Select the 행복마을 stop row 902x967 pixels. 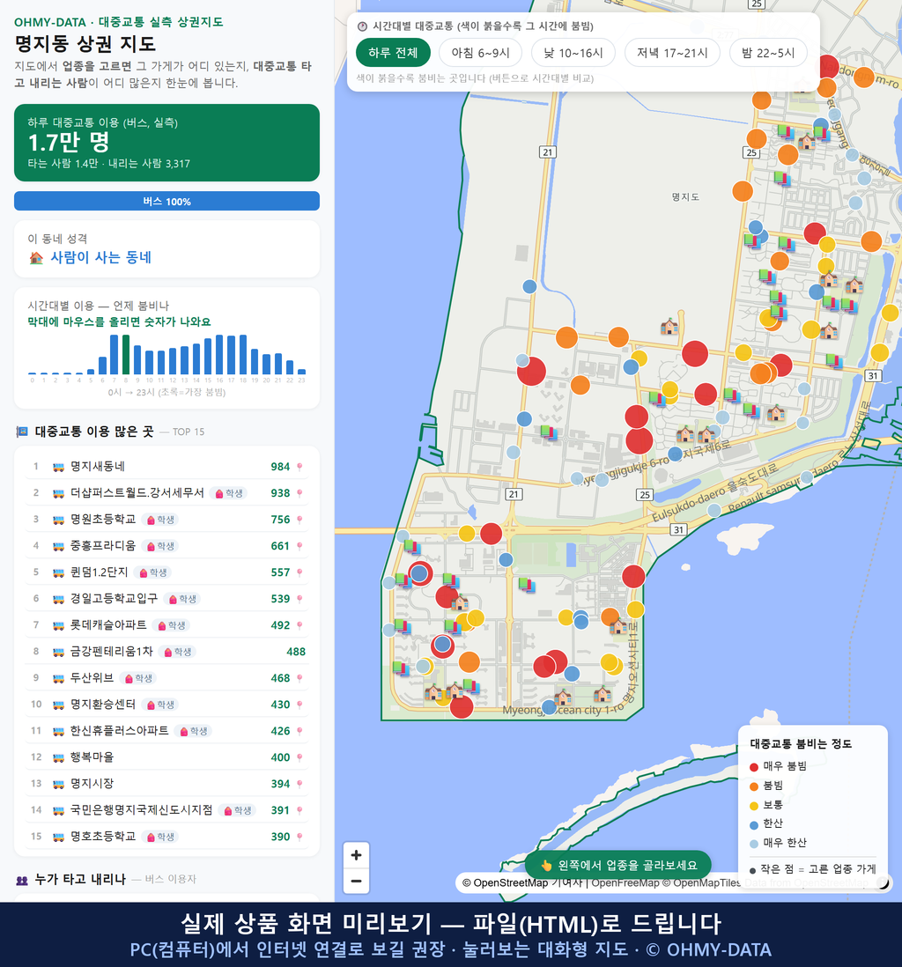(x=166, y=757)
